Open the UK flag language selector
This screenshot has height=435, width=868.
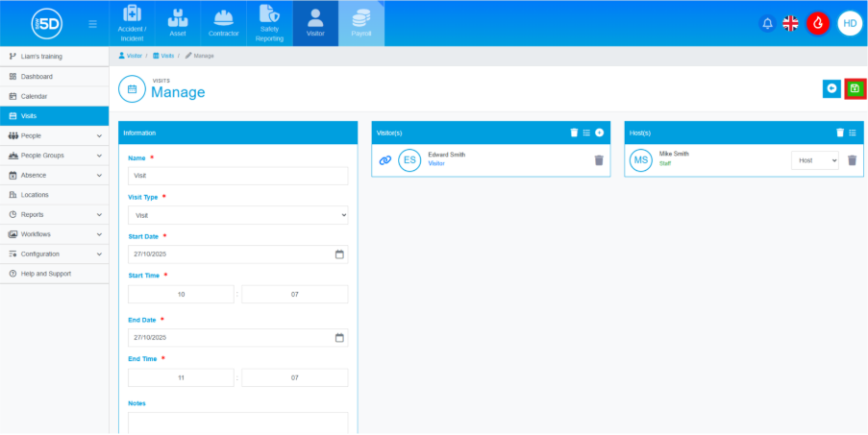pyautogui.click(x=792, y=24)
